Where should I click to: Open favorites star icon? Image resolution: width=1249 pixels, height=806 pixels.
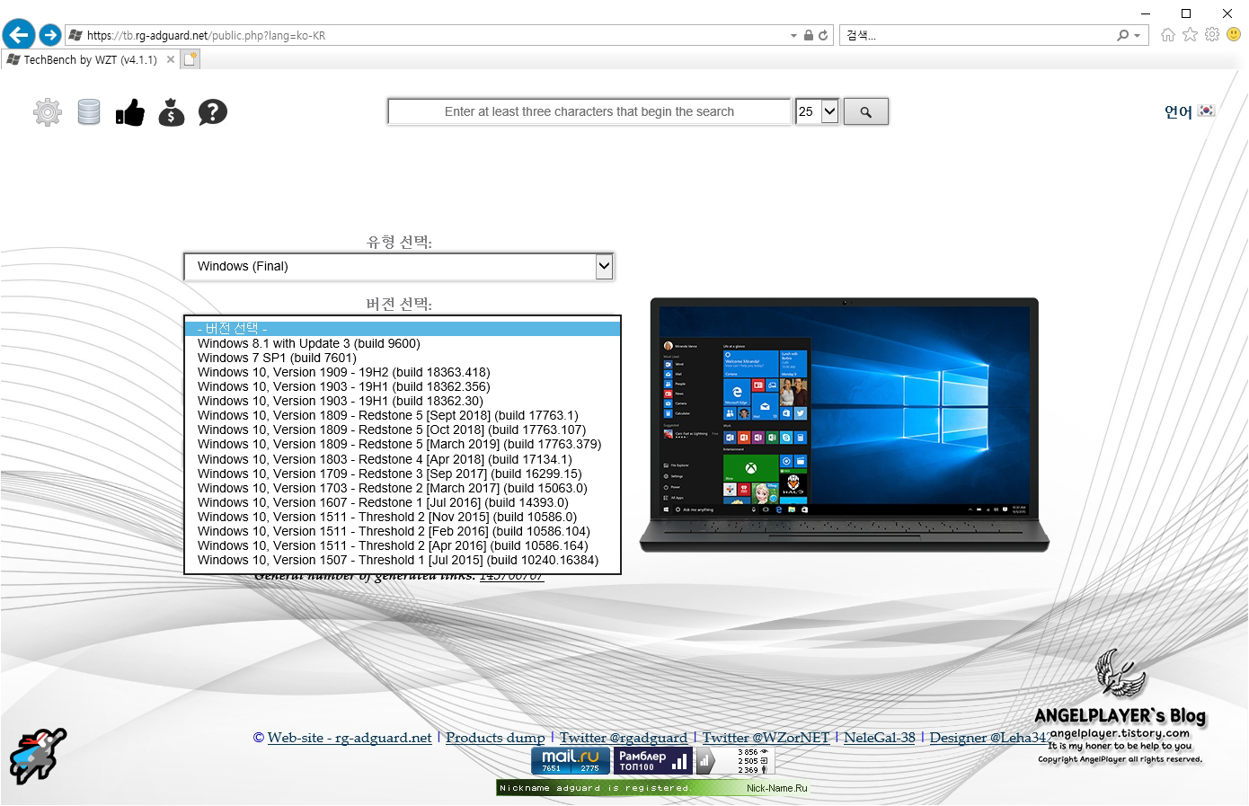[x=1190, y=35]
